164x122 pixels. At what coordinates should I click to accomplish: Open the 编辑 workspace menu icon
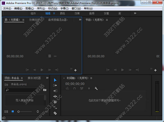click(54, 13)
